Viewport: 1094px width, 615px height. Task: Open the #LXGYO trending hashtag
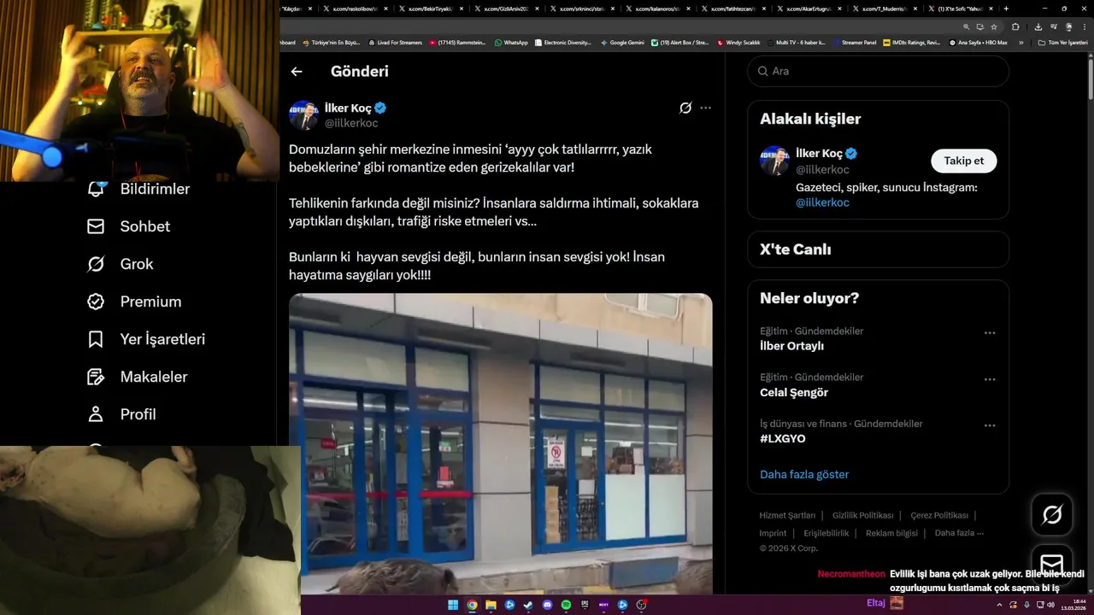point(783,438)
